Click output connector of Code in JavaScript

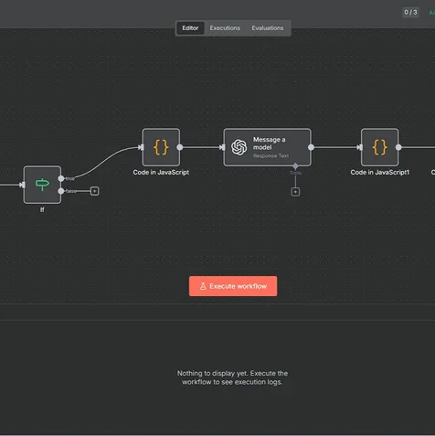[x=180, y=147]
